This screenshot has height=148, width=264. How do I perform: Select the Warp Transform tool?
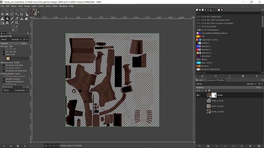pos(2,18)
